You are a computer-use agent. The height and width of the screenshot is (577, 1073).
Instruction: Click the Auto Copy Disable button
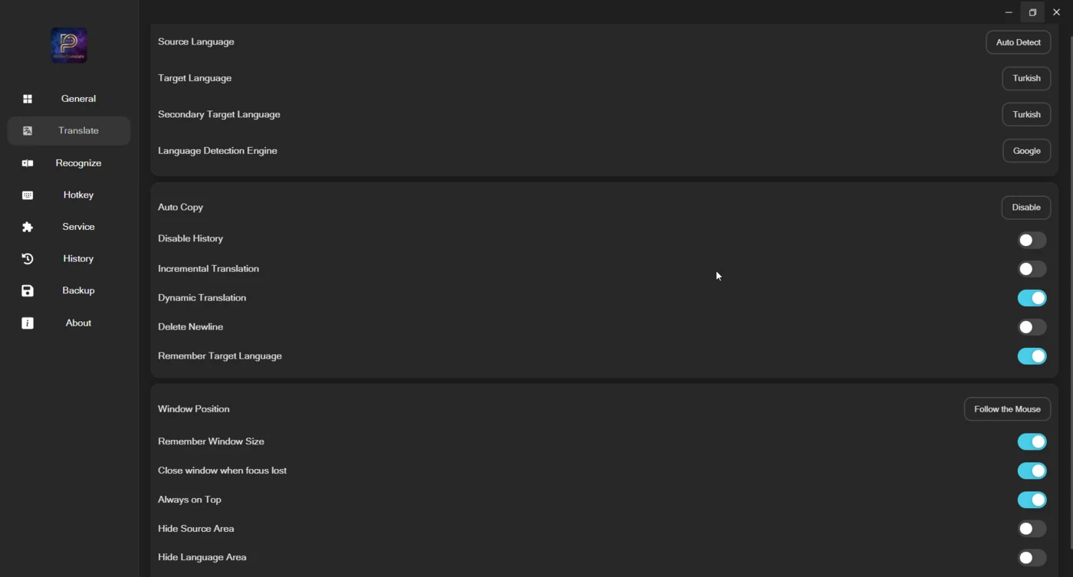point(1025,208)
